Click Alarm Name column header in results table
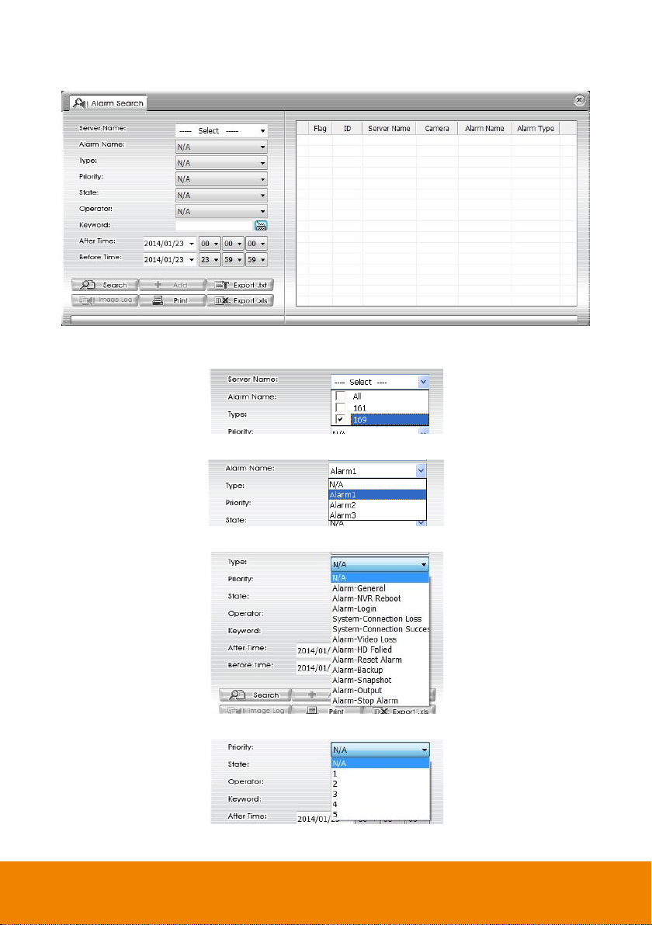Viewport: 652px width, 925px height. click(x=484, y=129)
